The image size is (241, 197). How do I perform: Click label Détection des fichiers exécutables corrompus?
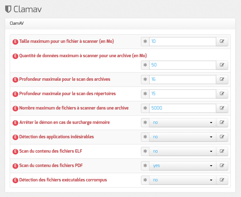click(x=63, y=180)
